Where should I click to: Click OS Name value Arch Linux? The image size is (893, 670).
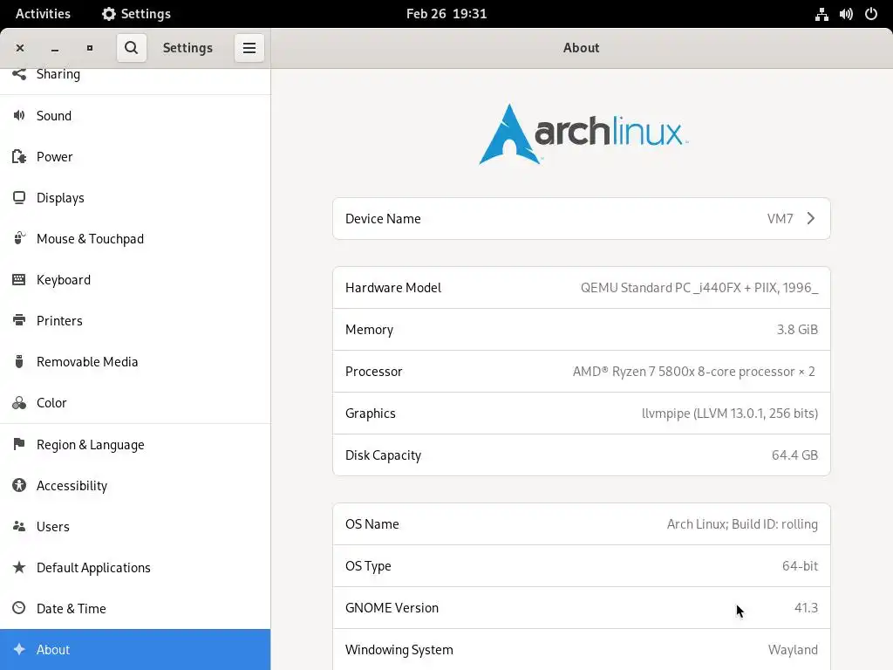(x=742, y=523)
